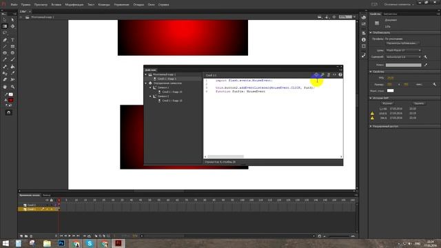Toggle lock all layers padlock icon
This screenshot has height=248, width=441.
tap(51, 200)
